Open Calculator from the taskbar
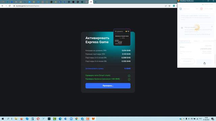Screen dimensions: 216x121 pyautogui.click(x=32, y=119)
